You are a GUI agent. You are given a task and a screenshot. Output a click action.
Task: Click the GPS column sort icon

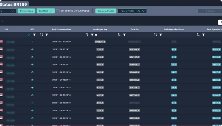coord(29,35)
